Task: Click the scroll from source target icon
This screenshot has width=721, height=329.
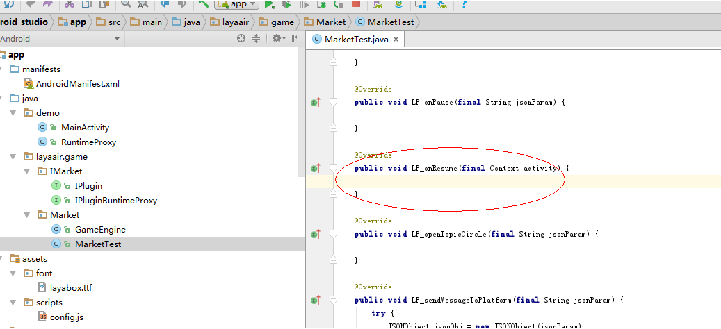Action: pos(241,39)
